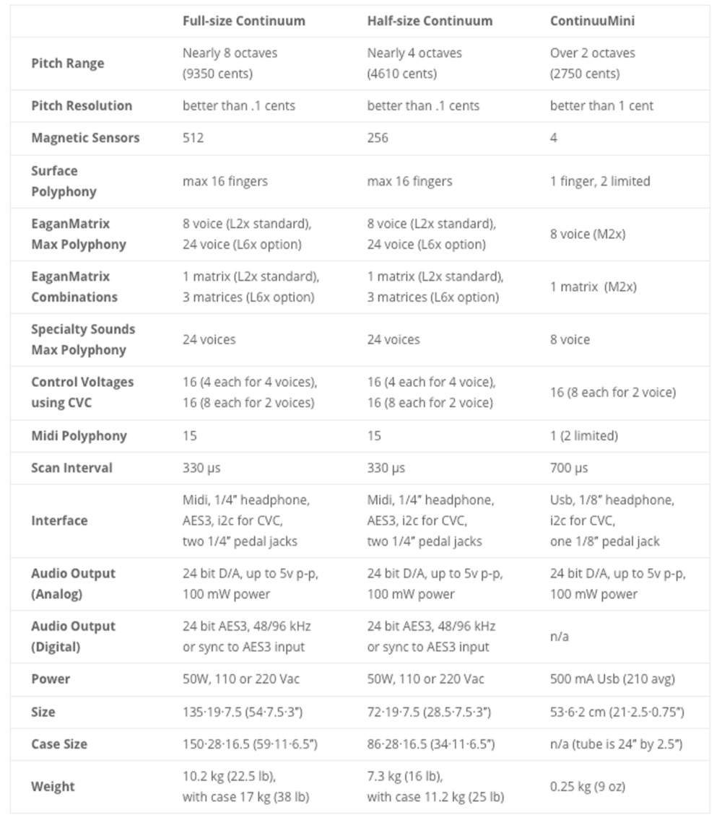Click the 700 µs scan interval value
This screenshot has height=820, width=722.
(x=569, y=468)
